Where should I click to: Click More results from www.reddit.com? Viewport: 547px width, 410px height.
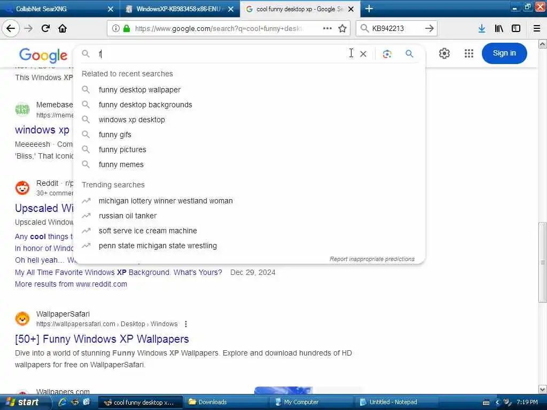(x=71, y=284)
